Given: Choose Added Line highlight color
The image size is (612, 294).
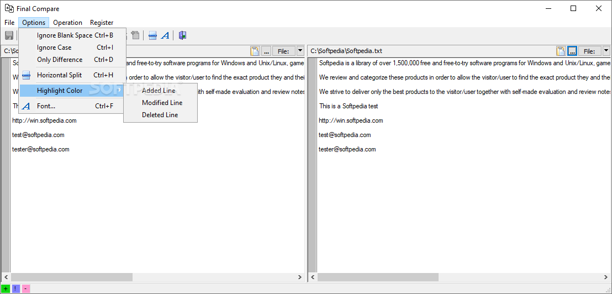Looking at the screenshot, I should [160, 91].
